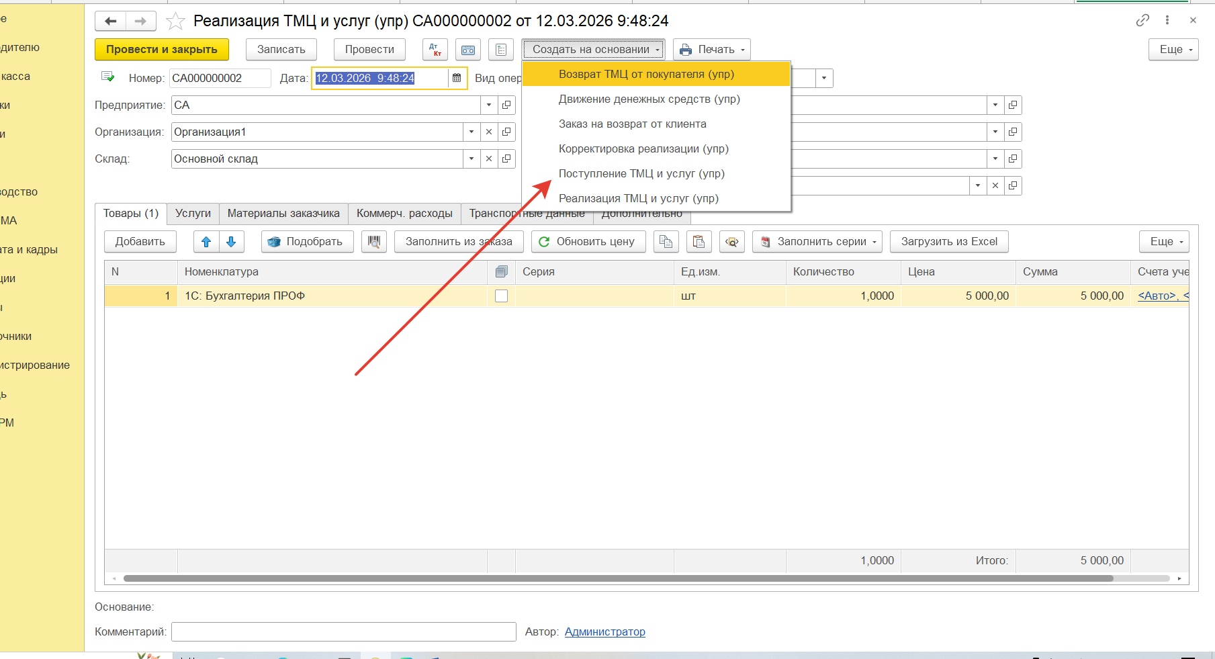This screenshot has width=1215, height=659.
Task: Open the document structure icon next to Дт/Кт
Action: (468, 50)
